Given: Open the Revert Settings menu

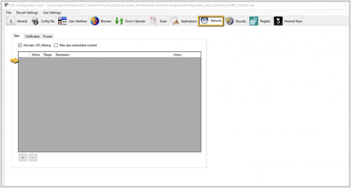Looking at the screenshot, I should point(27,13).
